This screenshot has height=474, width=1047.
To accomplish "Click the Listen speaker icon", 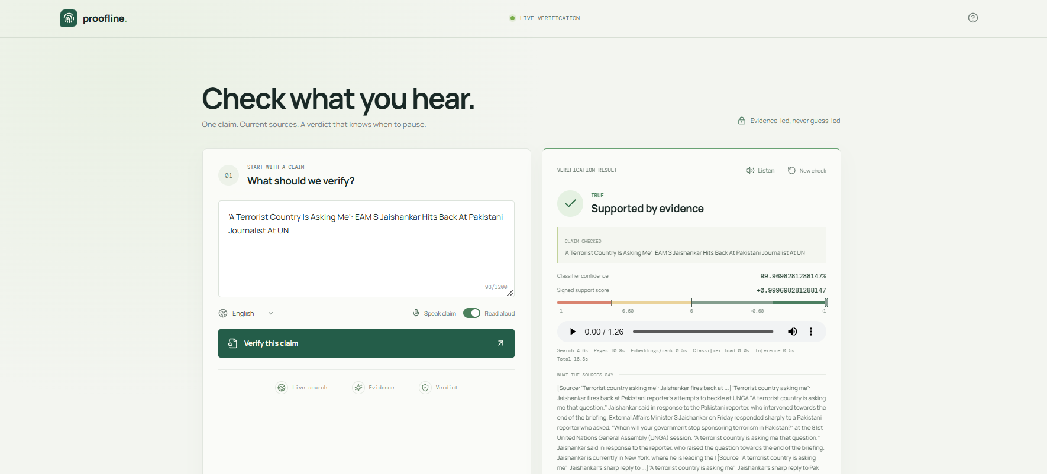I will pyautogui.click(x=750, y=171).
